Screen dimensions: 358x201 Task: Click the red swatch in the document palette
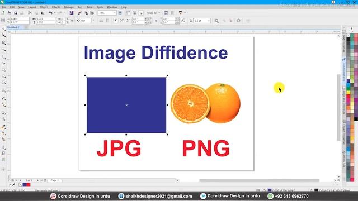(29, 185)
